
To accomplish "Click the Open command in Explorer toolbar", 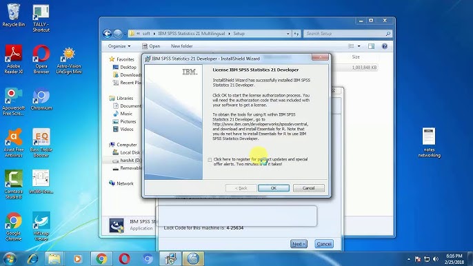I will click(151, 46).
